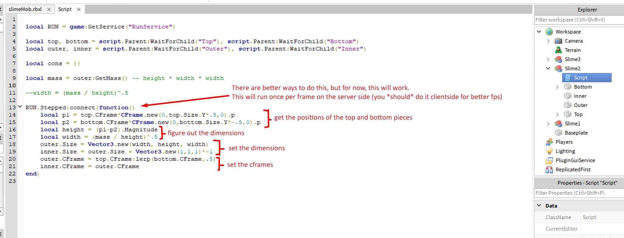The width and height of the screenshot is (624, 238).
Task: Click the Baseplate part icon
Action: (558, 133)
